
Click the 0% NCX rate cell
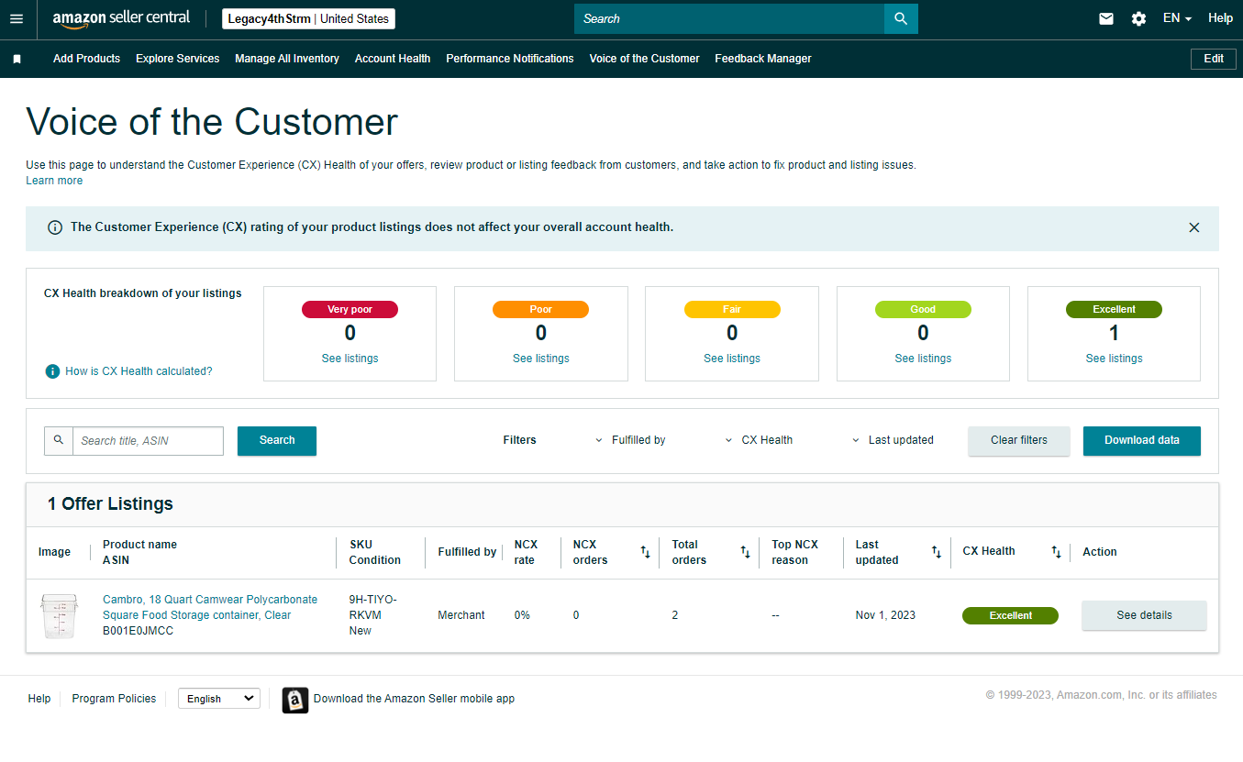[x=522, y=615]
